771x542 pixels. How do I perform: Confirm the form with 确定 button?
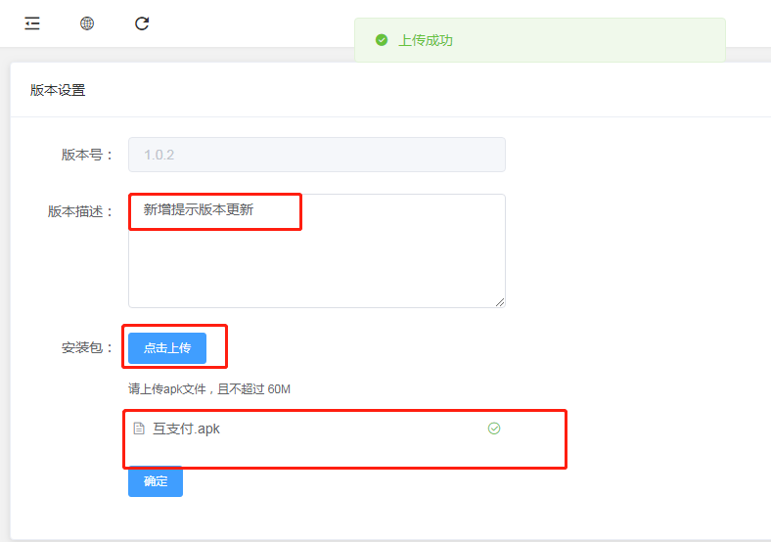tap(156, 481)
